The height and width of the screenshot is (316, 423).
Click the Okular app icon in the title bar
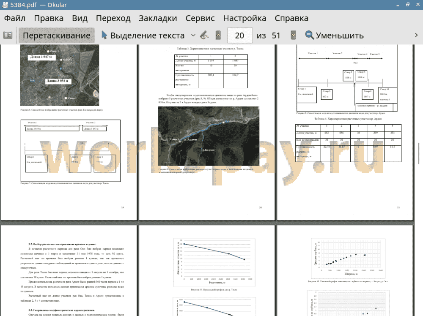5,5
